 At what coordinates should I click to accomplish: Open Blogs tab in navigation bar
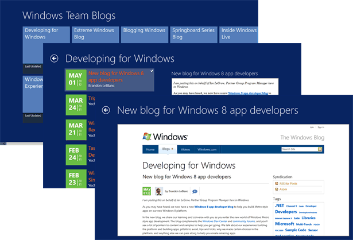coord(168,149)
